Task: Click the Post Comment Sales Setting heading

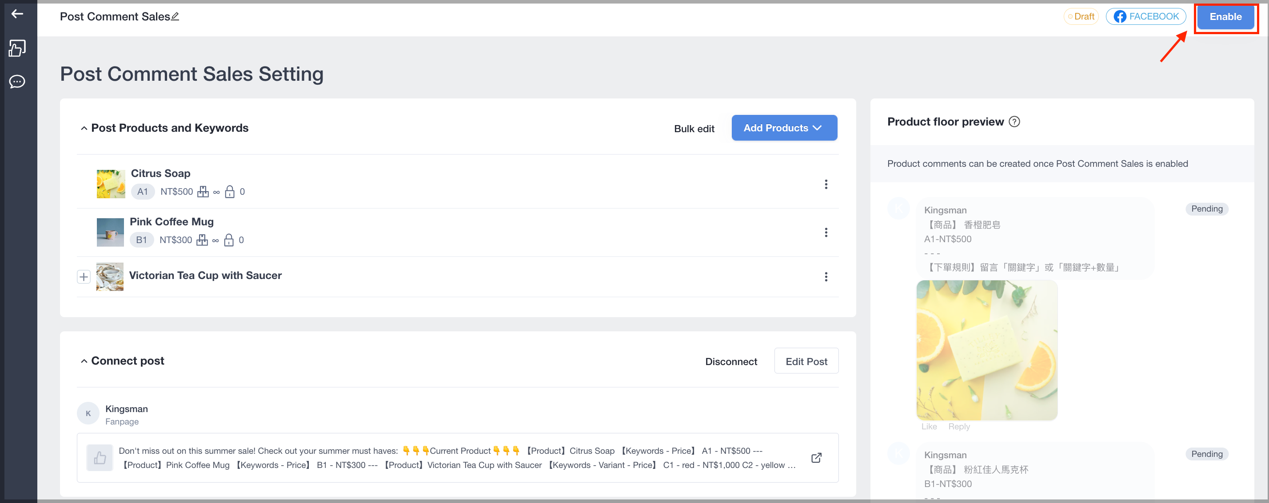Action: click(x=192, y=74)
